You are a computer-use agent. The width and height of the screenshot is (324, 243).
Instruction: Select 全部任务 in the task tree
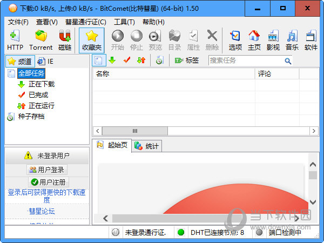coord(31,73)
